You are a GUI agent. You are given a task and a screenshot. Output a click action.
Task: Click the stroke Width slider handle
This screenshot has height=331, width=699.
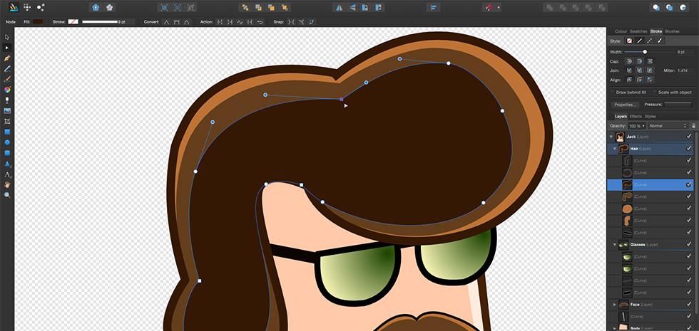[645, 52]
